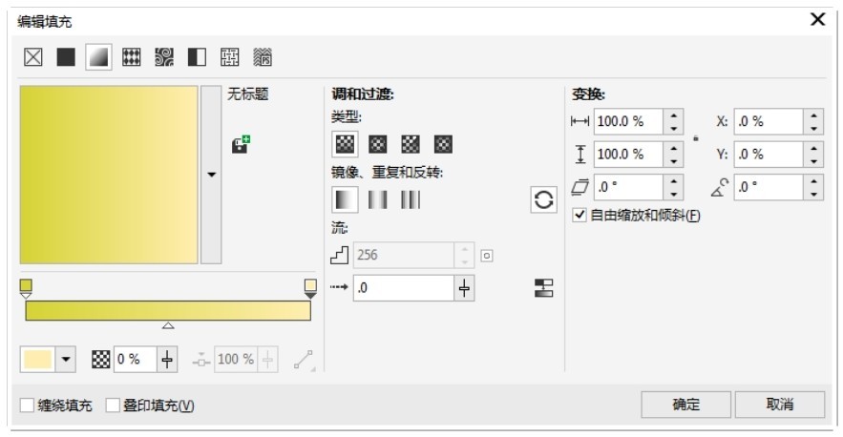Choose elliptical fountain fill type
This screenshot has width=843, height=437.
(377, 143)
